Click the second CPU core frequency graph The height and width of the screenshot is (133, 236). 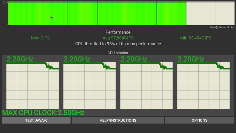(90, 86)
